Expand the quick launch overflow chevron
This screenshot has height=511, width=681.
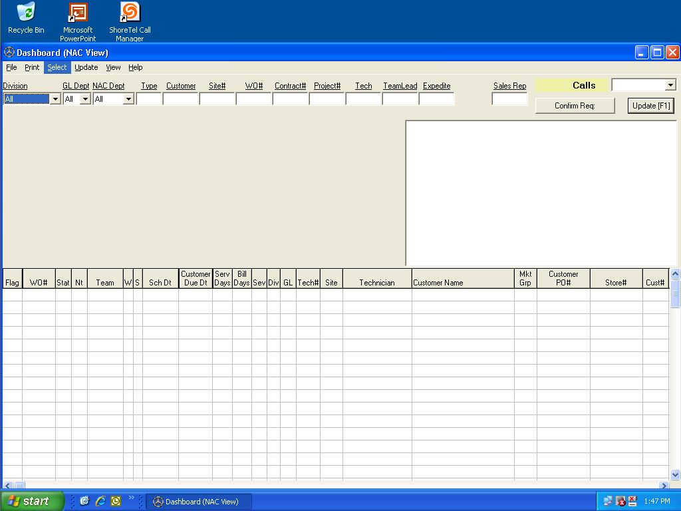pos(132,498)
